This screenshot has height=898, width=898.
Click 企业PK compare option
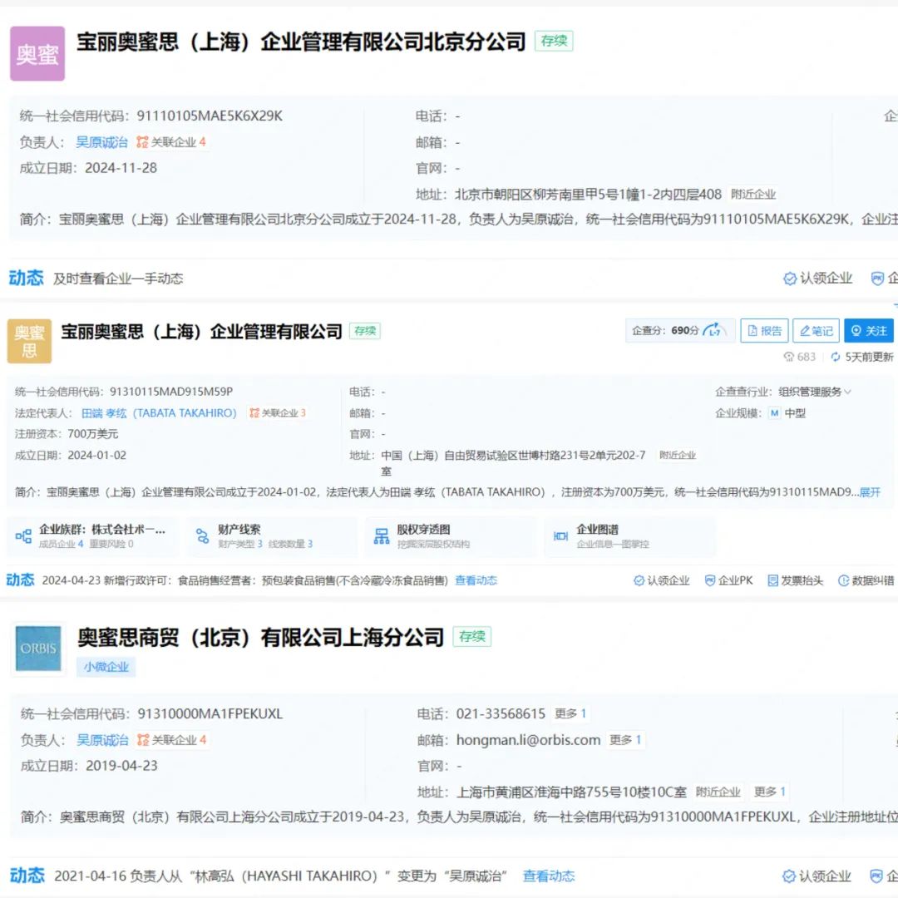pyautogui.click(x=728, y=580)
